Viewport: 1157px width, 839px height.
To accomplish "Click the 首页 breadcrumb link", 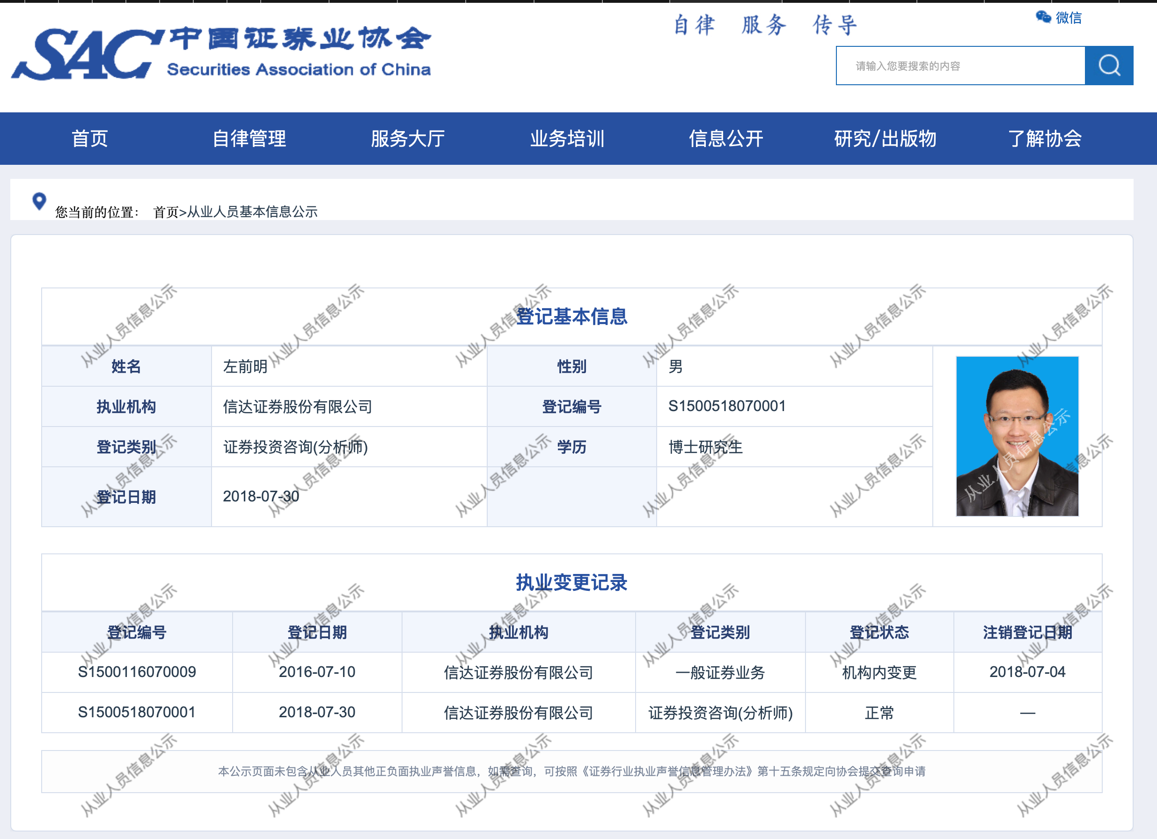I will point(165,212).
